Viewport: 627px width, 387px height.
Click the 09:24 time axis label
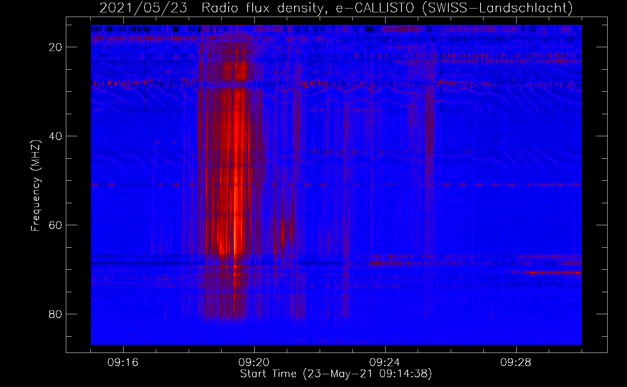tap(385, 363)
